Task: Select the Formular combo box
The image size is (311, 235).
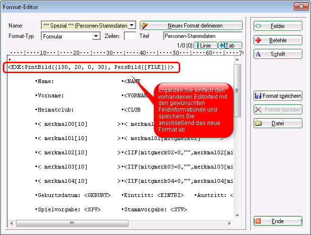Action: point(71,37)
